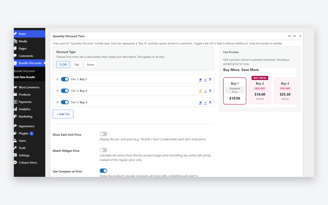Click the Live Preview heading
The height and width of the screenshot is (205, 328).
point(231,52)
